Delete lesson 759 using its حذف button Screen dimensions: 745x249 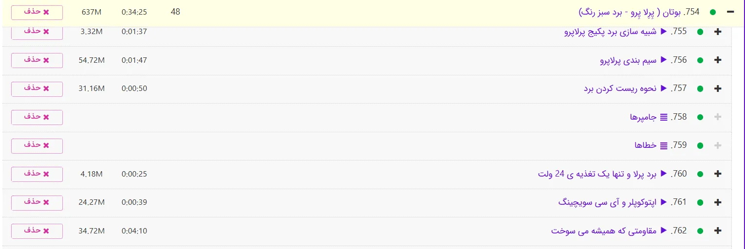tap(37, 145)
